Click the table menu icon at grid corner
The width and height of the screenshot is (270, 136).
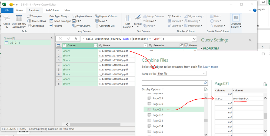[59, 45]
